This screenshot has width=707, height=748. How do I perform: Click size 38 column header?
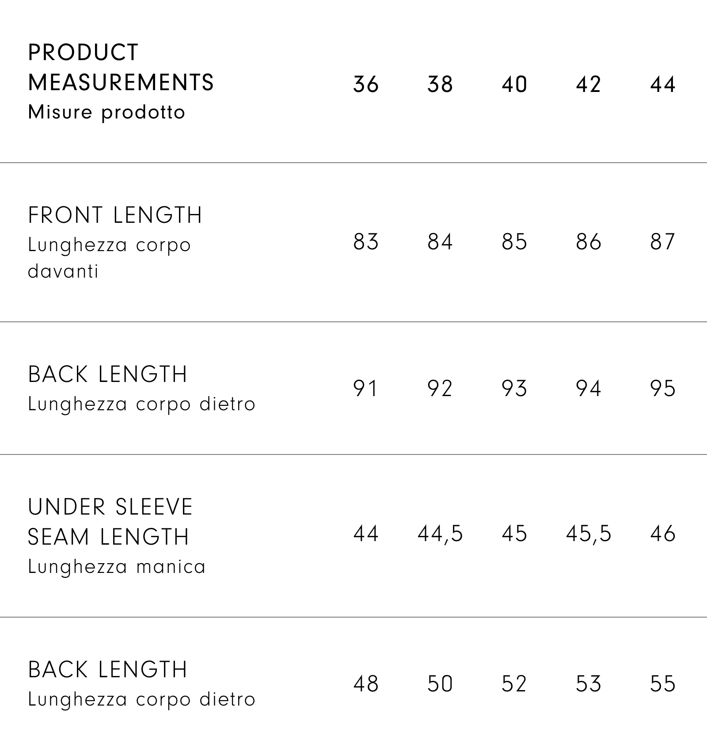coord(440,84)
